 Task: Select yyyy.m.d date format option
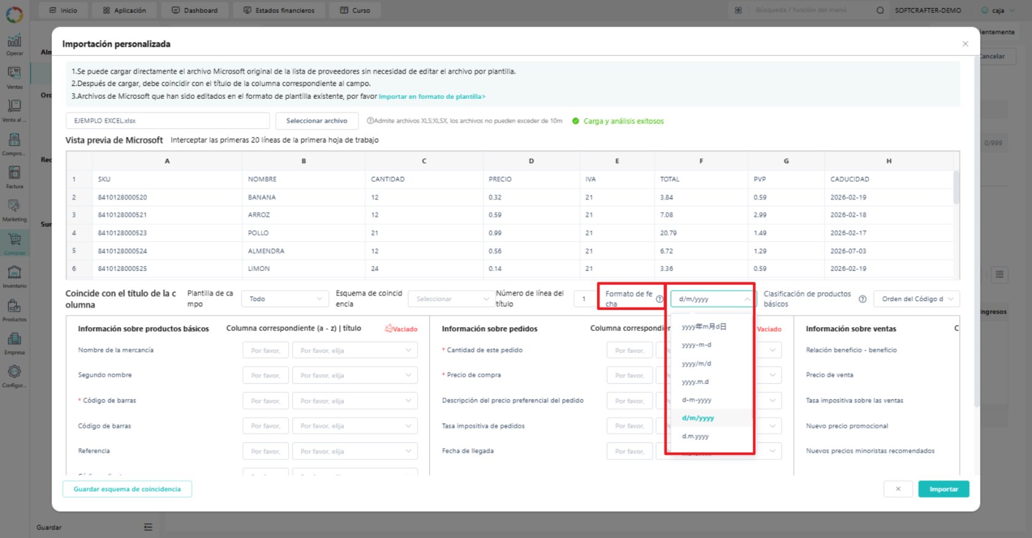pos(711,382)
